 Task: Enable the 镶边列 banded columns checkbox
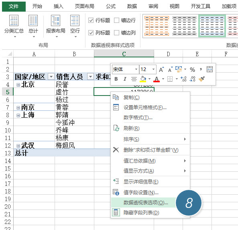[116, 33]
